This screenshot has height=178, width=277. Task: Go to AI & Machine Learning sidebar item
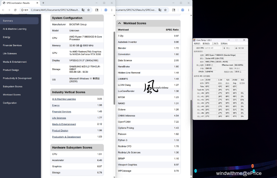(15, 29)
